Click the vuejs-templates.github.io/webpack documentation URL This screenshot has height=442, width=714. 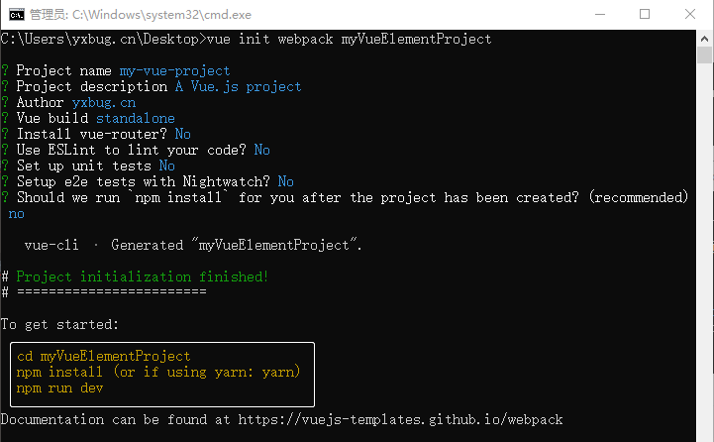coord(414,419)
